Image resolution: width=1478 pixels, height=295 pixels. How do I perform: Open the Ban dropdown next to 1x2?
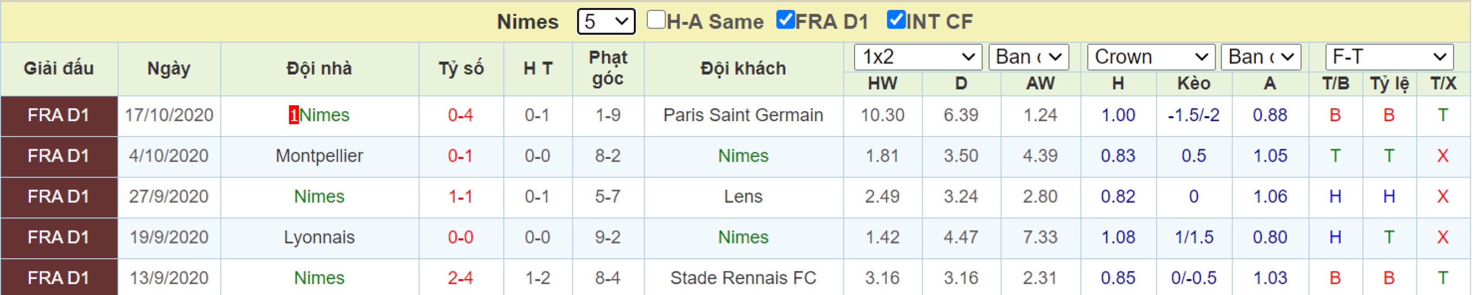(x=1029, y=57)
